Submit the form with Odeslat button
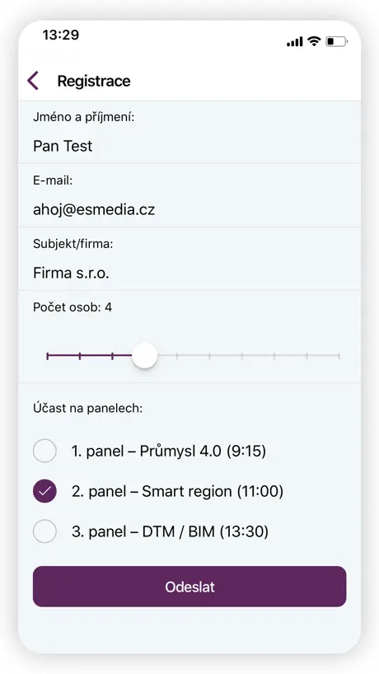The width and height of the screenshot is (379, 674). 189,587
